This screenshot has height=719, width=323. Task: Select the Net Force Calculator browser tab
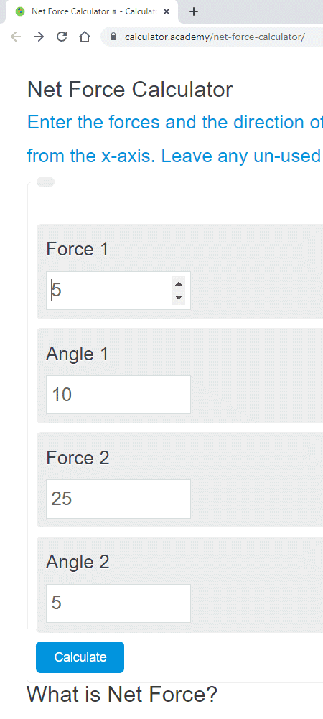92,11
